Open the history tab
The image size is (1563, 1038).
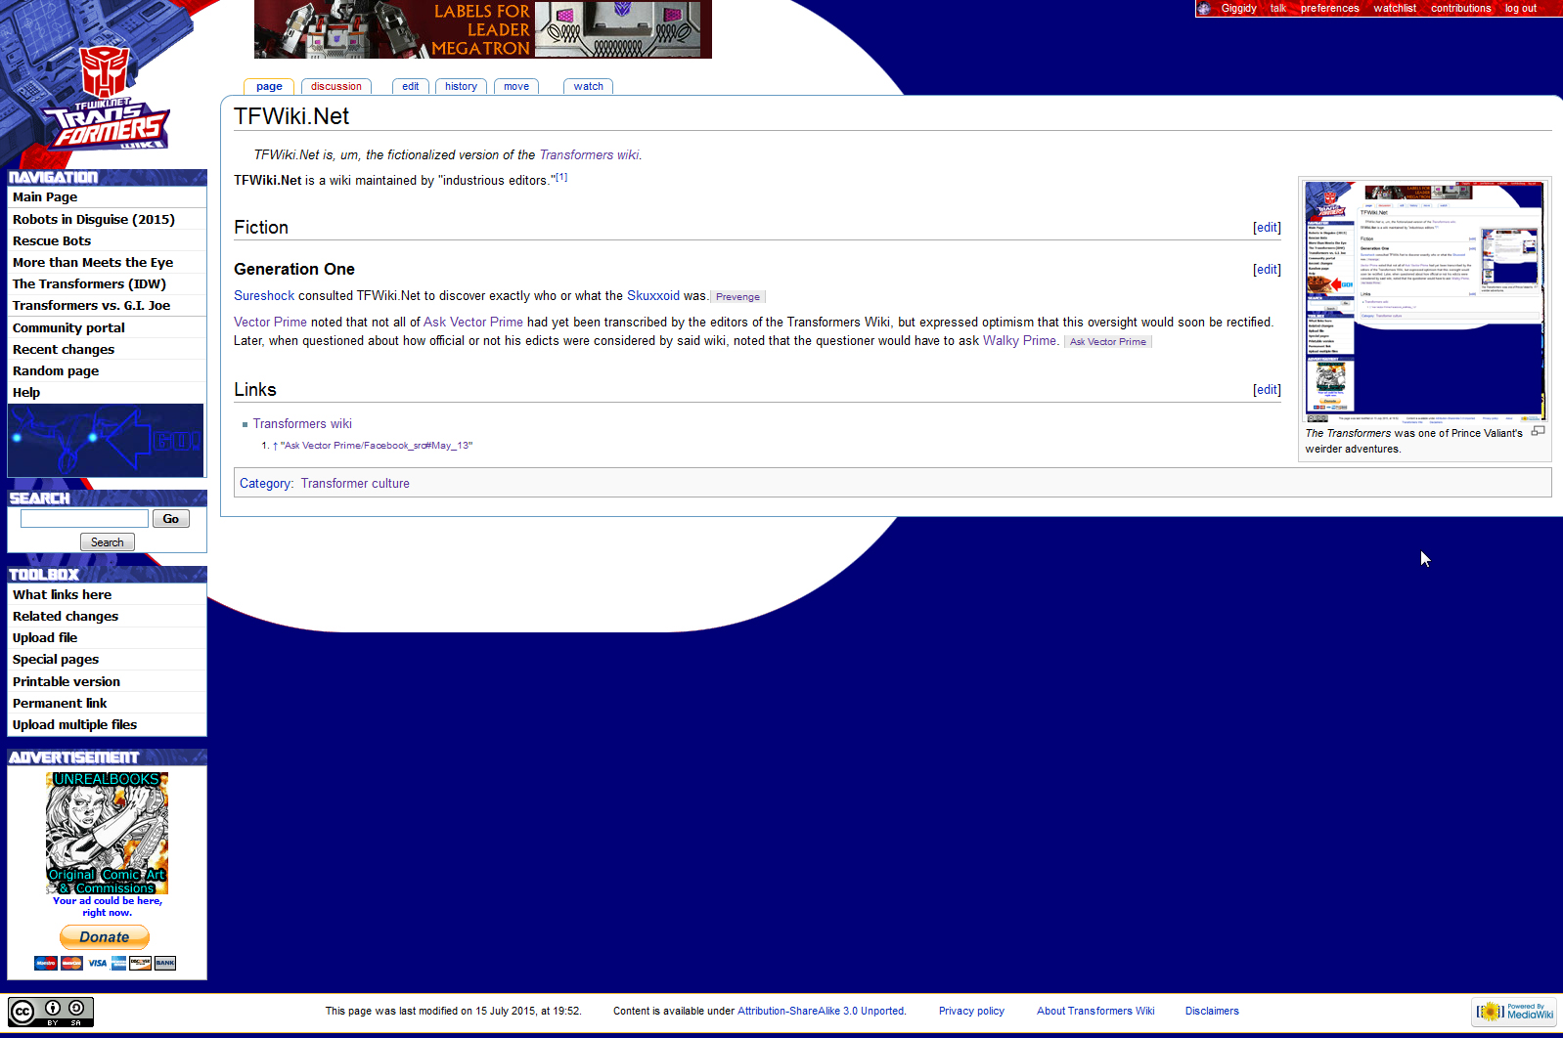tap(462, 86)
